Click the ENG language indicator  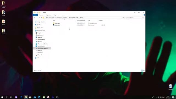[x=163, y=97]
